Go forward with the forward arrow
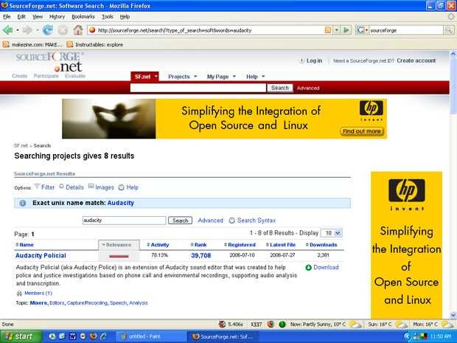 [27, 30]
